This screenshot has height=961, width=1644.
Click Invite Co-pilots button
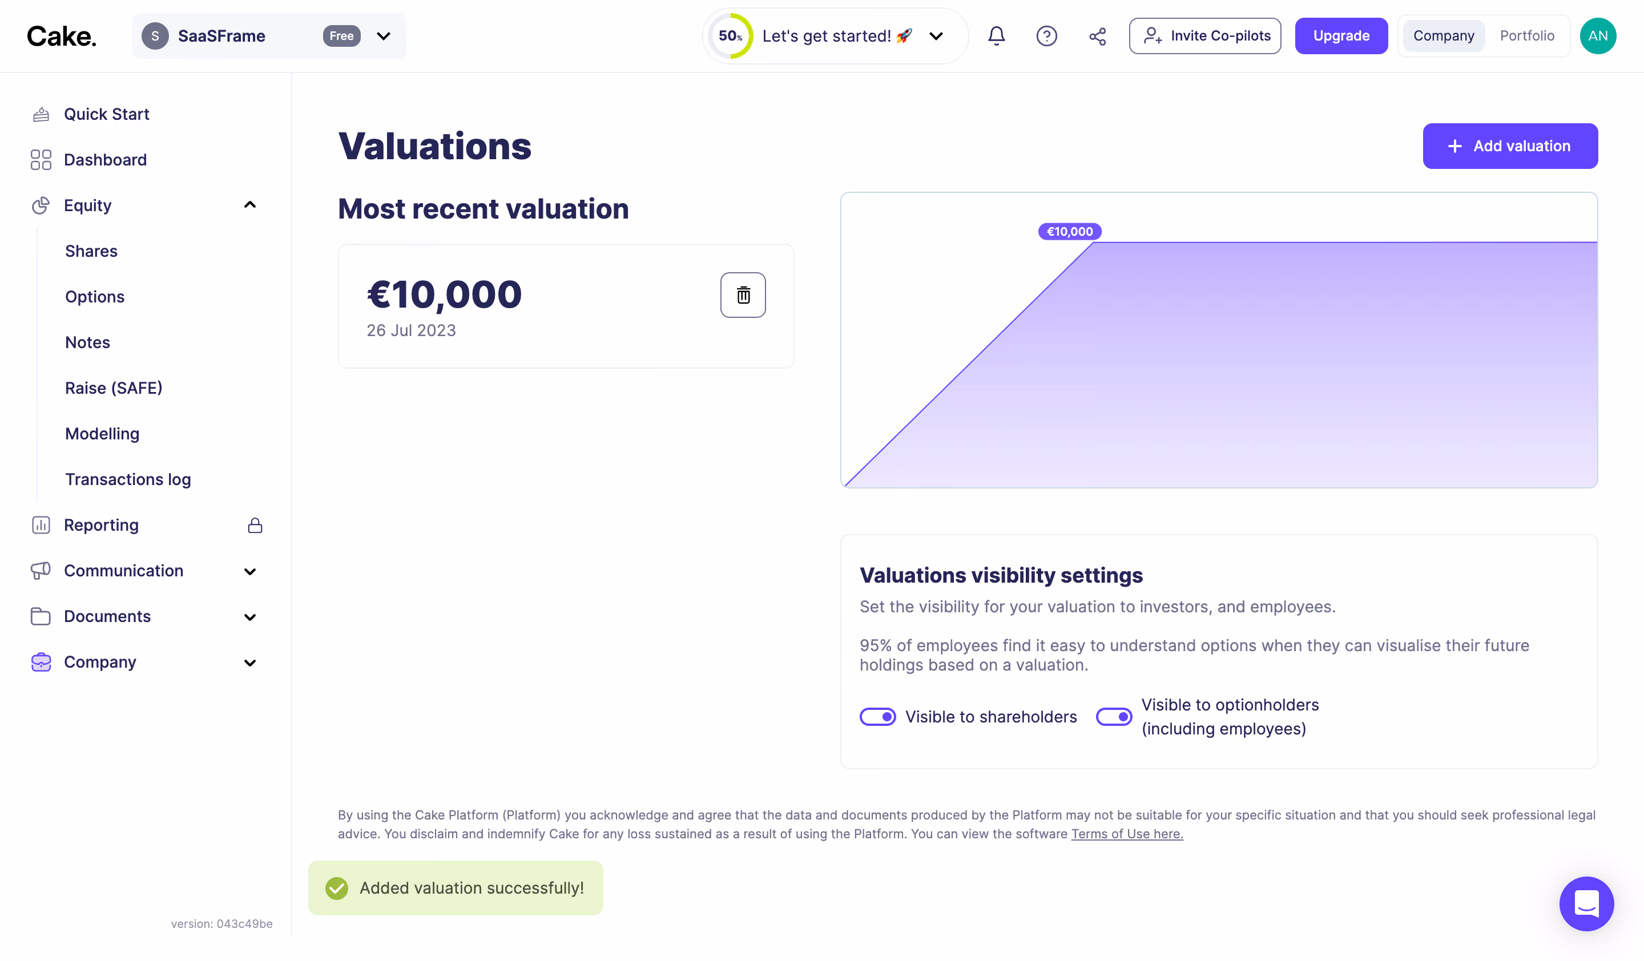[1204, 36]
